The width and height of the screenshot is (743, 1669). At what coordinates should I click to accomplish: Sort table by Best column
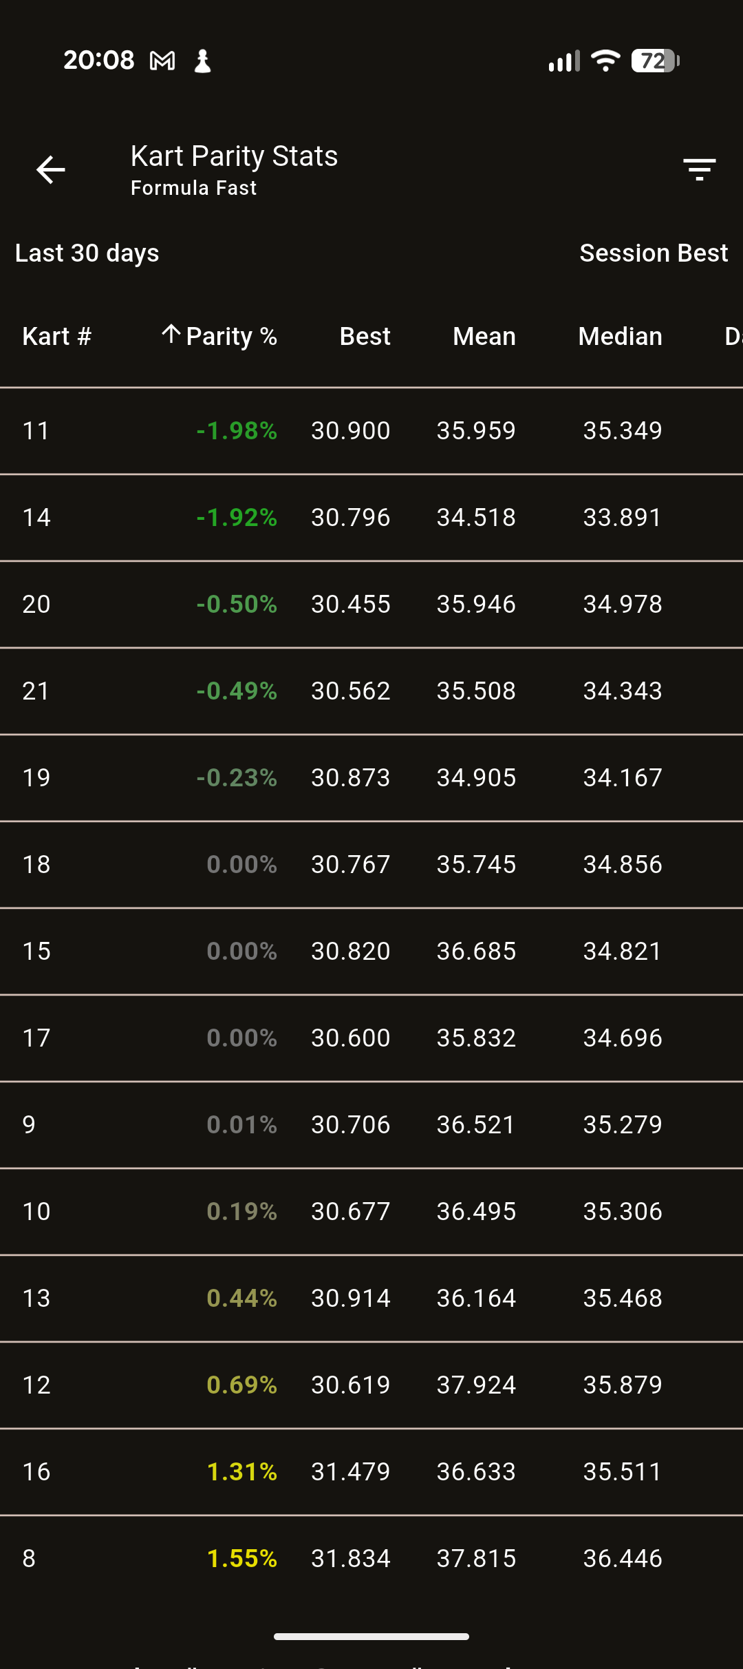pyautogui.click(x=365, y=337)
